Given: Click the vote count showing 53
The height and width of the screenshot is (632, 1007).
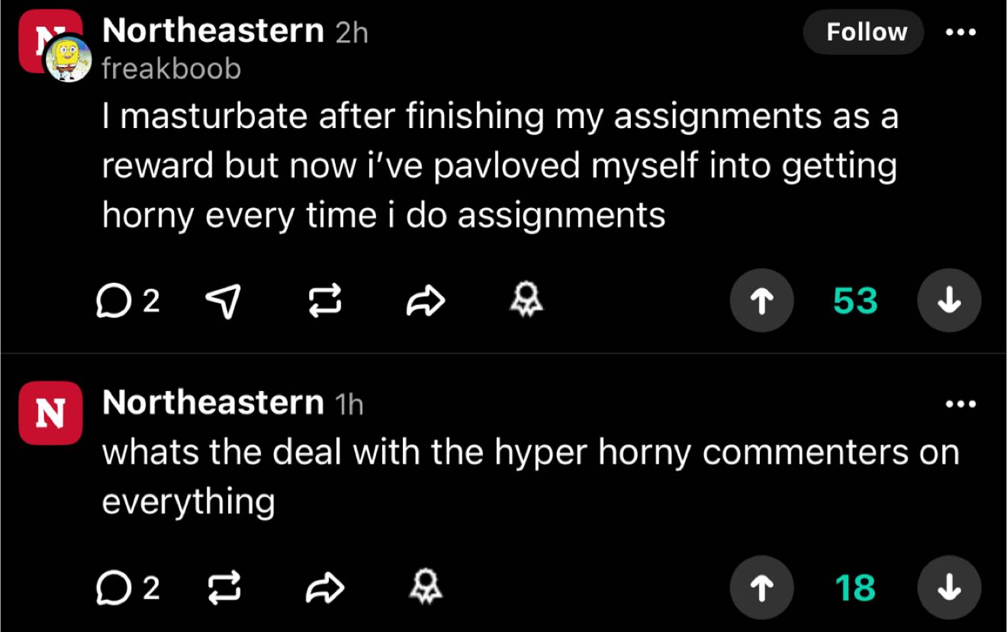Looking at the screenshot, I should click(x=854, y=300).
